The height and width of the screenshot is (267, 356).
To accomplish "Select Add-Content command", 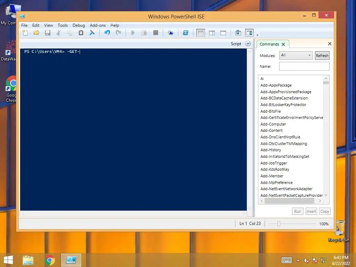I will click(271, 130).
